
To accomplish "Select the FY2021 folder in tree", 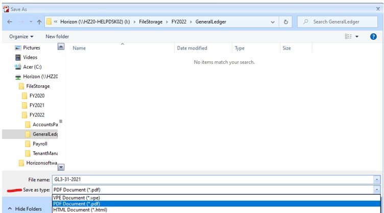I will coord(37,105).
